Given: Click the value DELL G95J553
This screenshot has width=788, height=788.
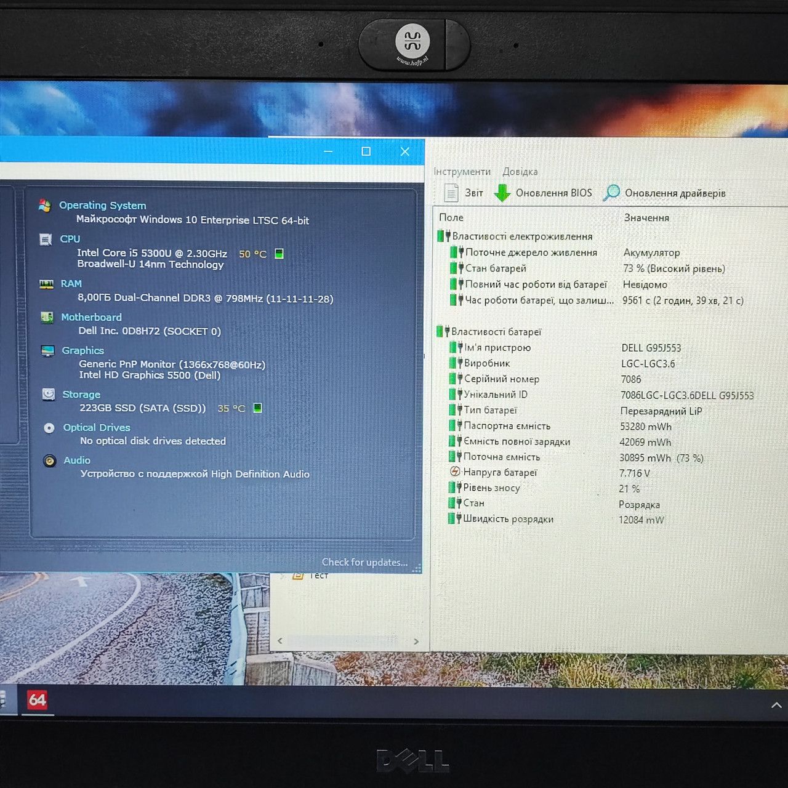Looking at the screenshot, I should pyautogui.click(x=651, y=348).
